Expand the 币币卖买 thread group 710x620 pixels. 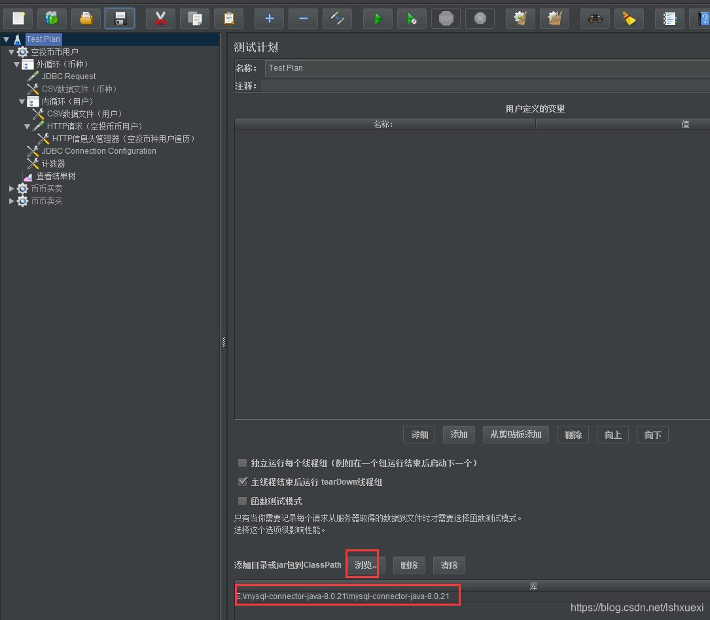(11, 201)
